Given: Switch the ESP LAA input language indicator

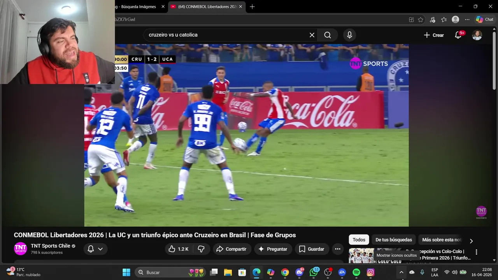Looking at the screenshot, I should (x=435, y=272).
